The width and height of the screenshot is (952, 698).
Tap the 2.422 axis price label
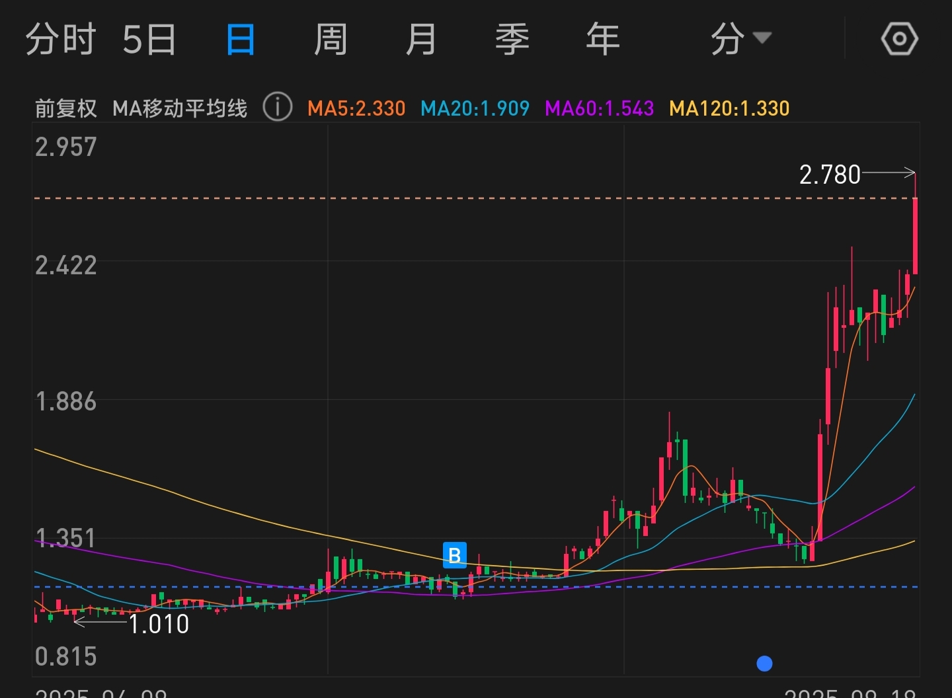pyautogui.click(x=66, y=265)
